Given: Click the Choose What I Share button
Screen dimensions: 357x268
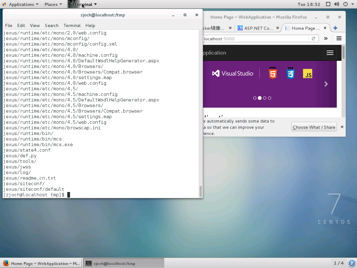Looking at the screenshot, I should coord(314,127).
